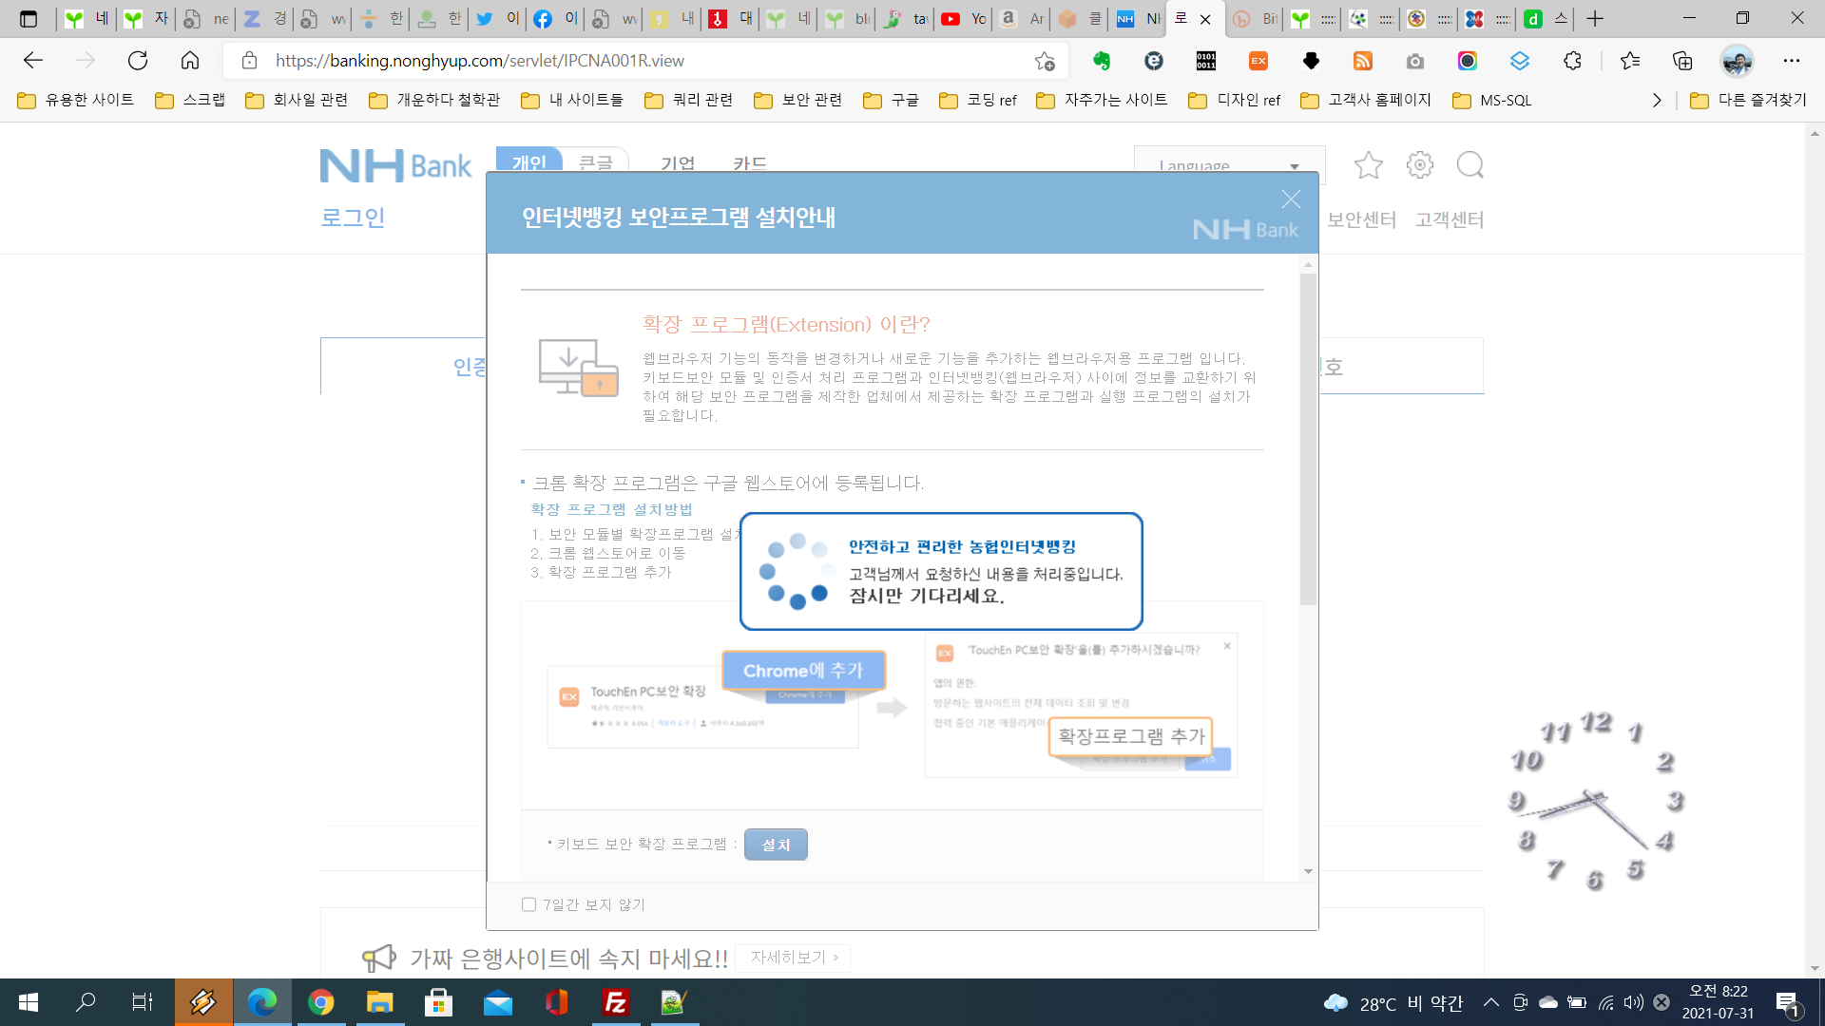Open the tab actions menu icon
This screenshot has height=1026, width=1825.
[x=29, y=19]
